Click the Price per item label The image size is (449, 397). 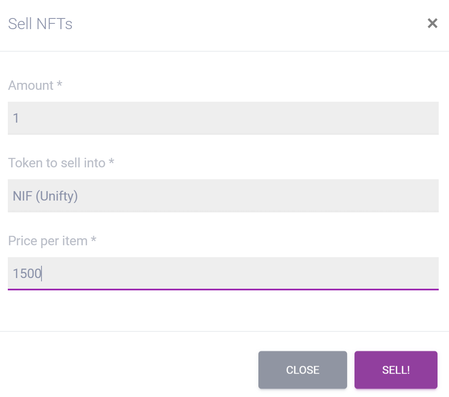(x=48, y=241)
